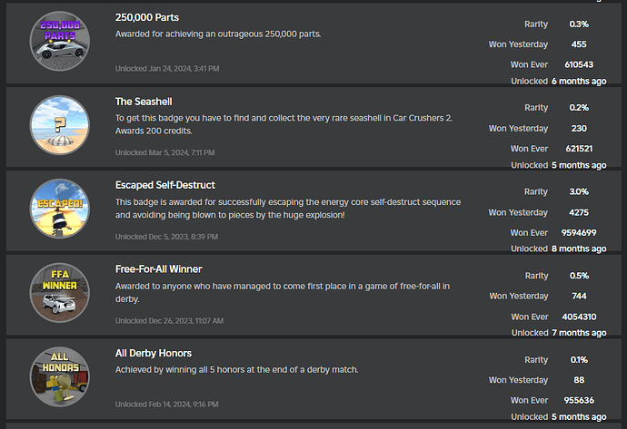
Task: Click the Seashell's Won Yesterday value 230
Action: (x=579, y=129)
